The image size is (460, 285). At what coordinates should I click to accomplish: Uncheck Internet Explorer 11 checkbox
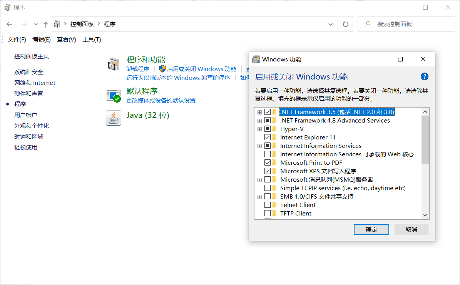coord(268,137)
